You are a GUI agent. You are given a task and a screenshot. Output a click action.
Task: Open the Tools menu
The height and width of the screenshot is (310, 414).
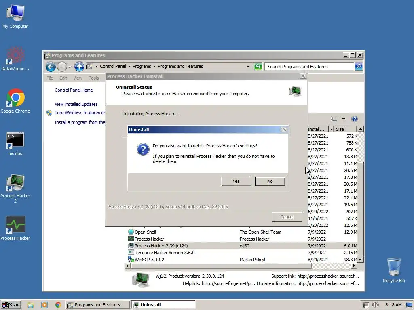pyautogui.click(x=94, y=78)
